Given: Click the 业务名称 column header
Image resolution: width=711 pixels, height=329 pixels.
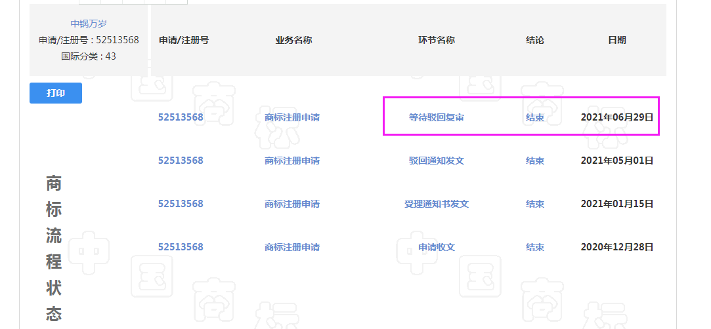Looking at the screenshot, I should [294, 40].
